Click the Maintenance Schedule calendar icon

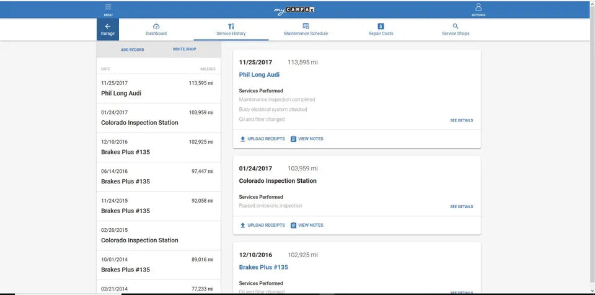[x=306, y=26]
